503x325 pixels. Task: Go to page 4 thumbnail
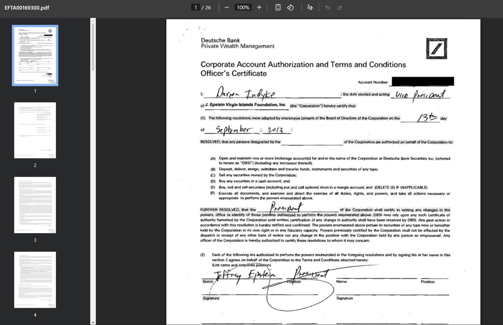point(35,280)
